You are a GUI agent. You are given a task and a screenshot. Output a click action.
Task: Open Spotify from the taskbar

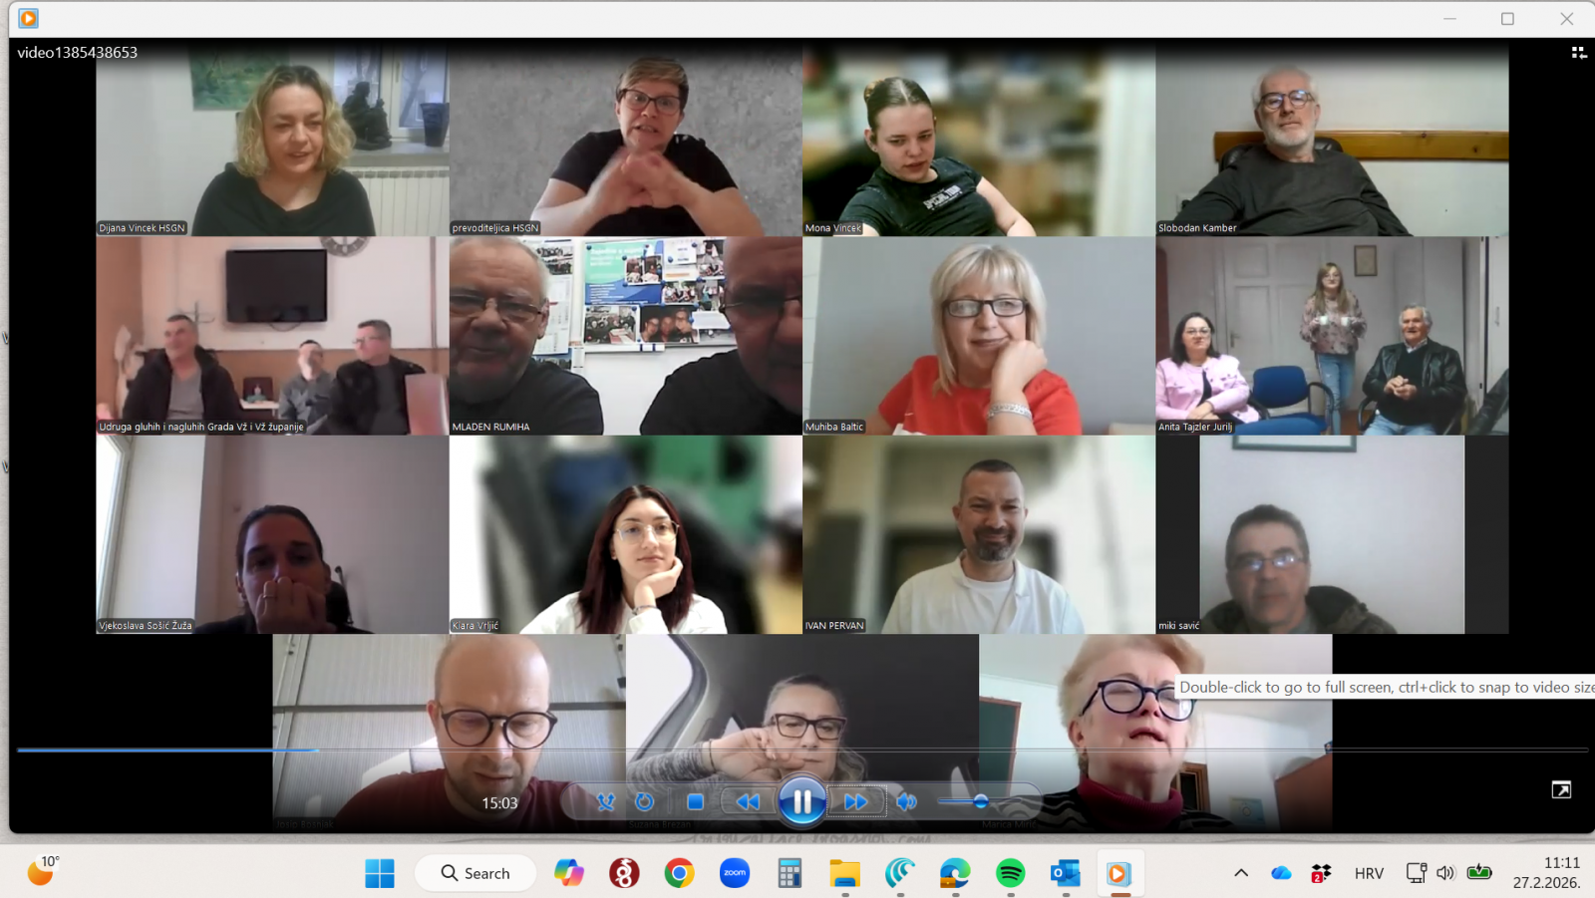(x=1010, y=873)
